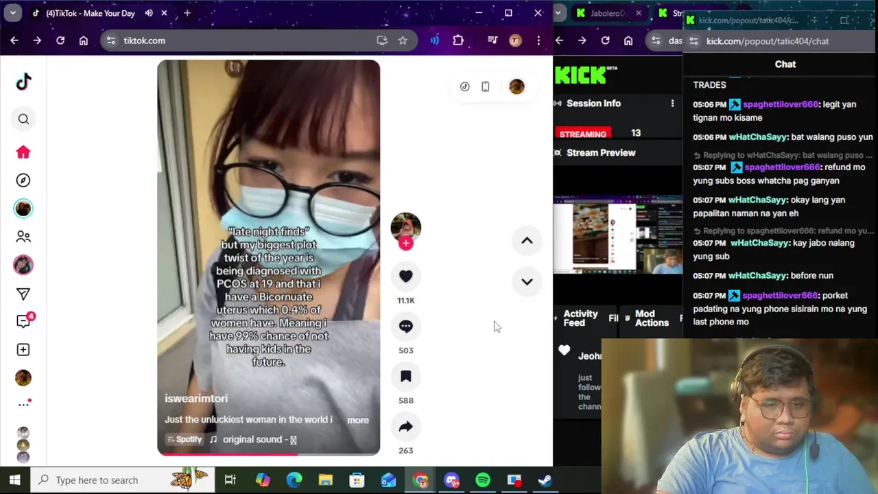This screenshot has width=878, height=494.
Task: Click the TikTok Upload plus icon
Action: pos(23,350)
